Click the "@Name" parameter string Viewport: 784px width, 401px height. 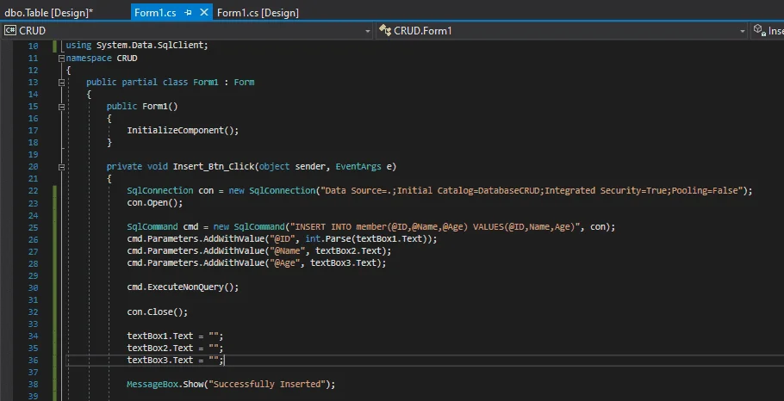(287, 250)
